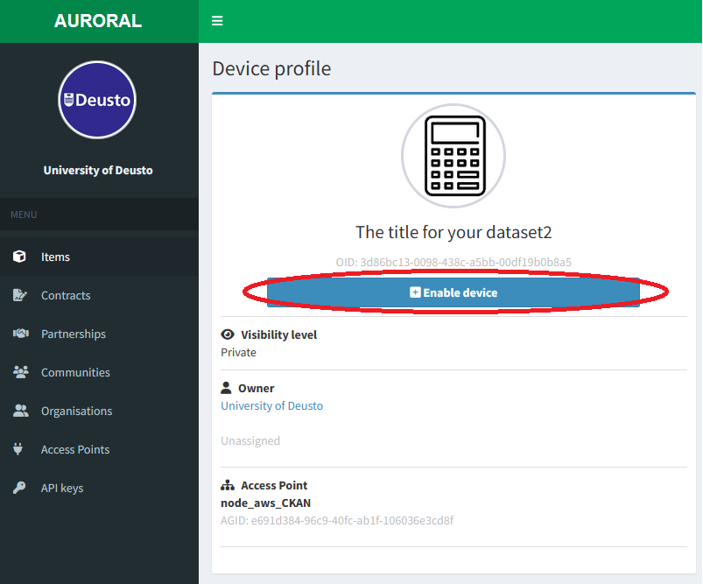
Task: Click the AGID identifier text
Action: pos(337,520)
